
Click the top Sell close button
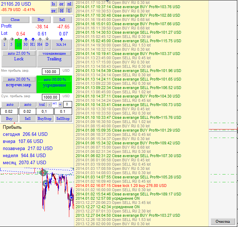62,20
